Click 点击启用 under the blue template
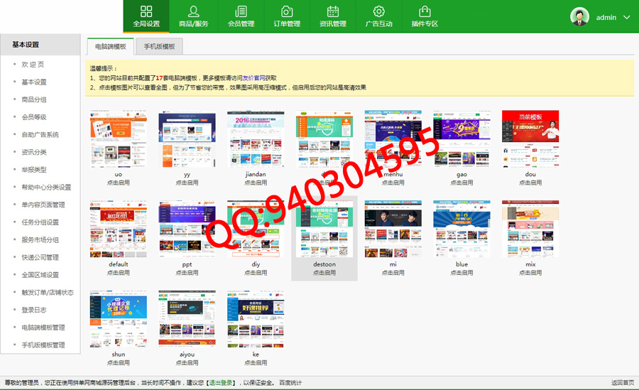639x390 pixels. [461, 273]
